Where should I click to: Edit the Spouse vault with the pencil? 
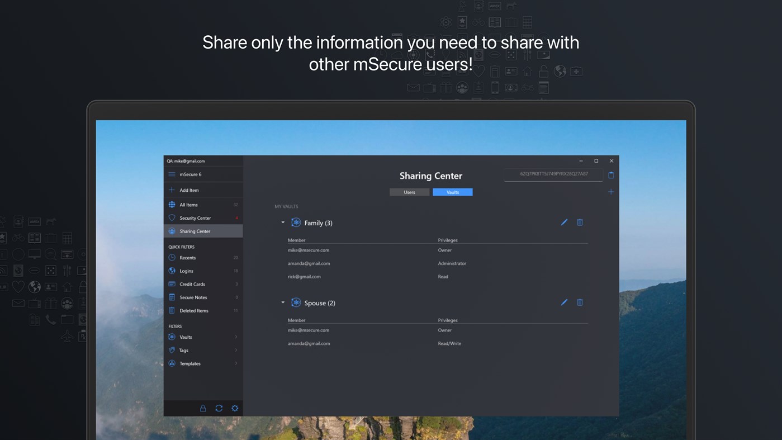pos(564,302)
